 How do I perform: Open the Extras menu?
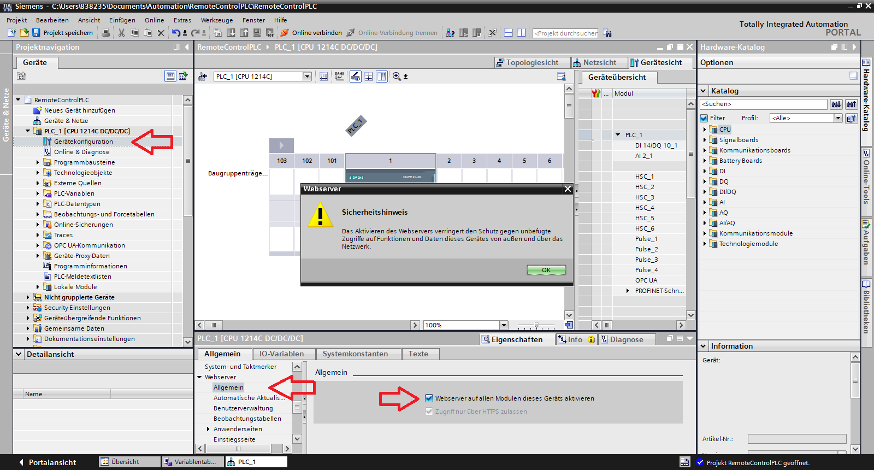[x=182, y=20]
